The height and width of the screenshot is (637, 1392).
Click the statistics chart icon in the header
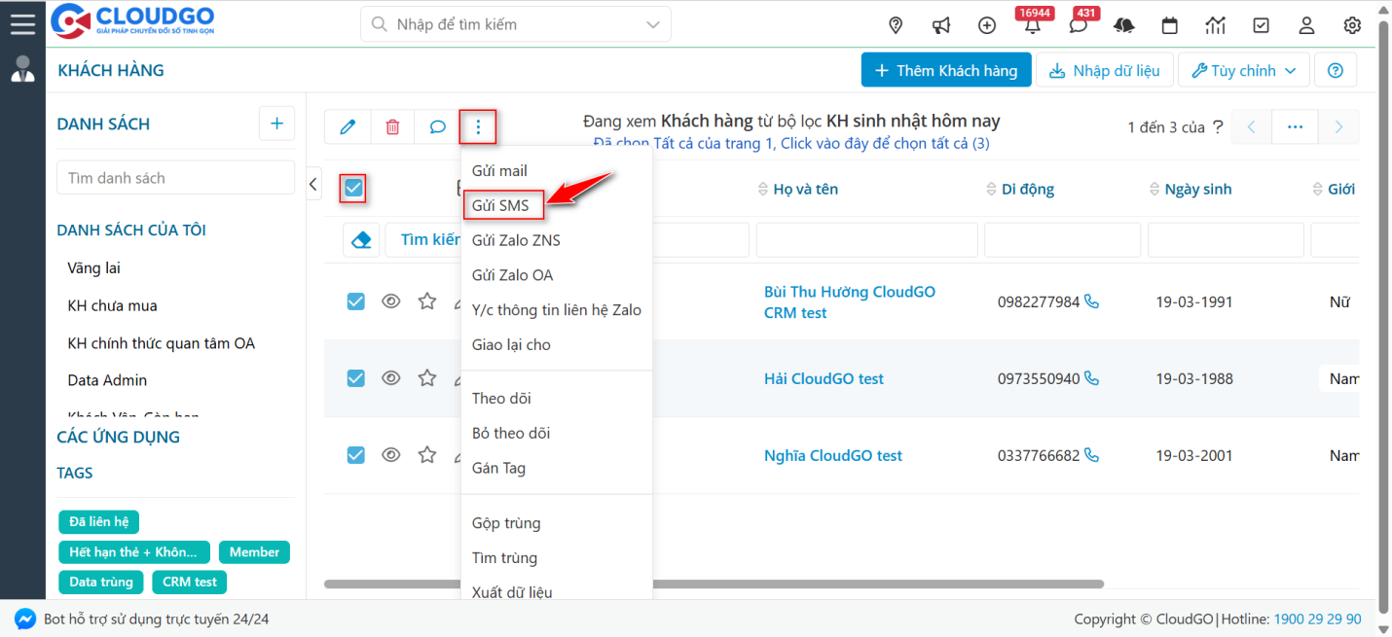[x=1215, y=25]
